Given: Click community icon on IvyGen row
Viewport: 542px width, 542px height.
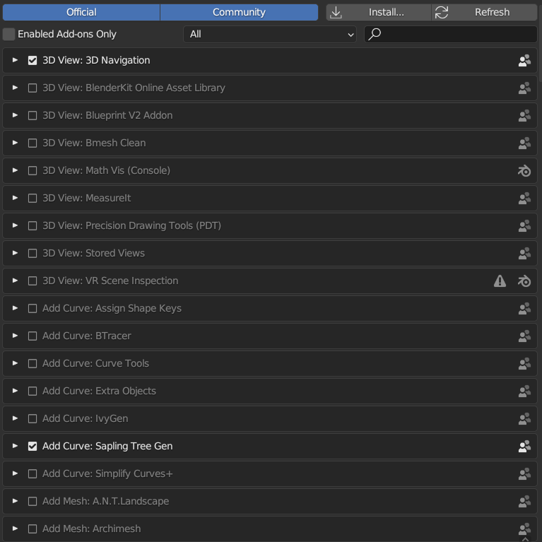Looking at the screenshot, I should (x=524, y=419).
